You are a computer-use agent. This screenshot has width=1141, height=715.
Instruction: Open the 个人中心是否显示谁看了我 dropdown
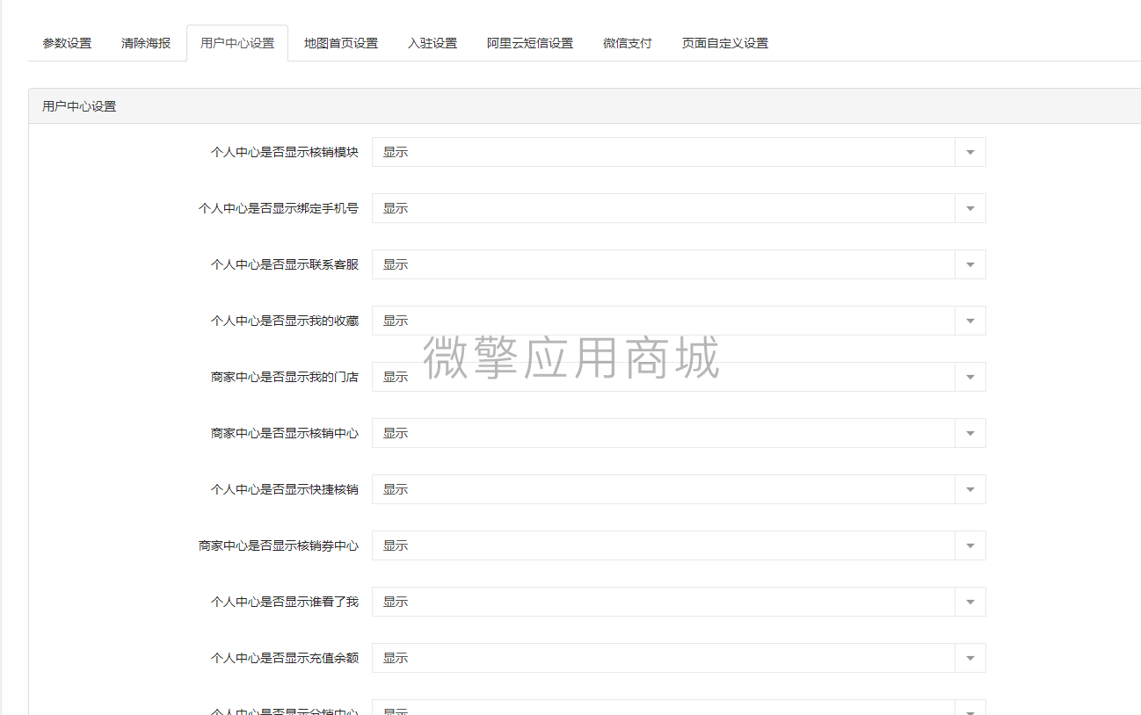pyautogui.click(x=679, y=602)
